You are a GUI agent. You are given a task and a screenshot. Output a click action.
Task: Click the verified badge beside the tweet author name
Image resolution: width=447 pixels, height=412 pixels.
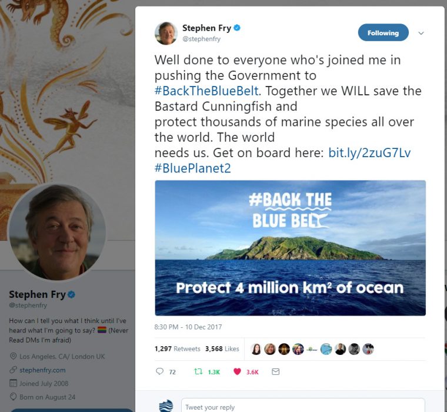coord(237,28)
